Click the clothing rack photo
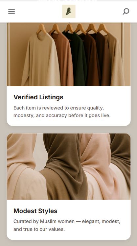 coord(69,55)
